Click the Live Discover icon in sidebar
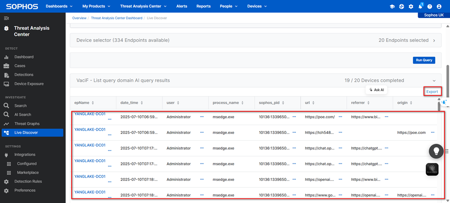 pyautogui.click(x=6, y=133)
